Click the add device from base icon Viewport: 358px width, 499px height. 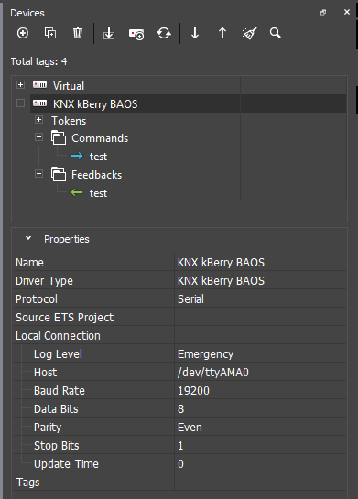136,34
